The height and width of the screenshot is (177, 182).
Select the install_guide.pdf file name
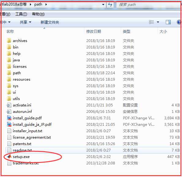pyautogui.click(x=27, y=118)
